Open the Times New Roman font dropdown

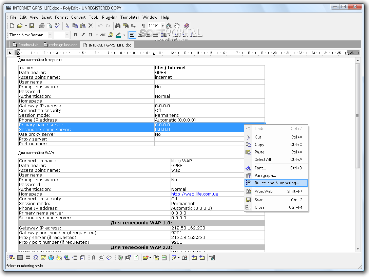[x=50, y=35]
